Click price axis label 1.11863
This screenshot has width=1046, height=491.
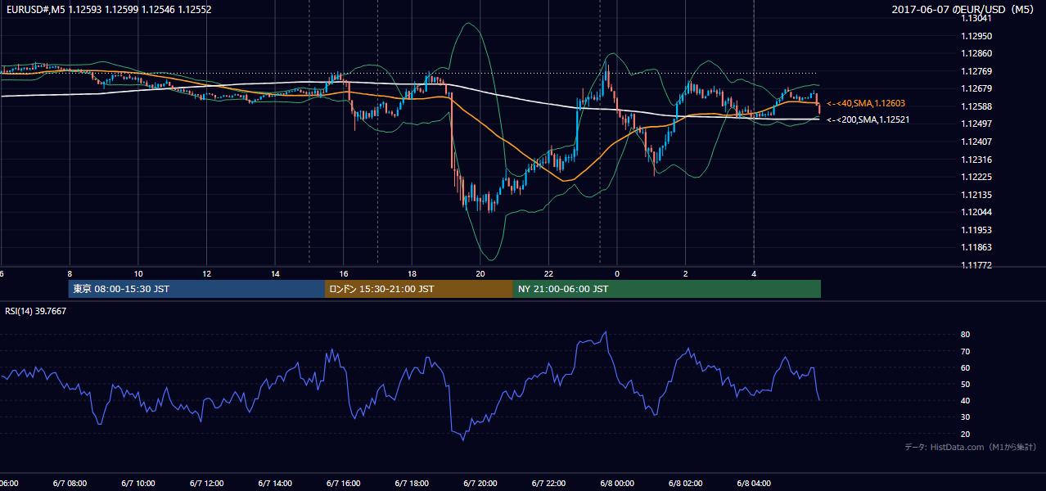pos(976,247)
